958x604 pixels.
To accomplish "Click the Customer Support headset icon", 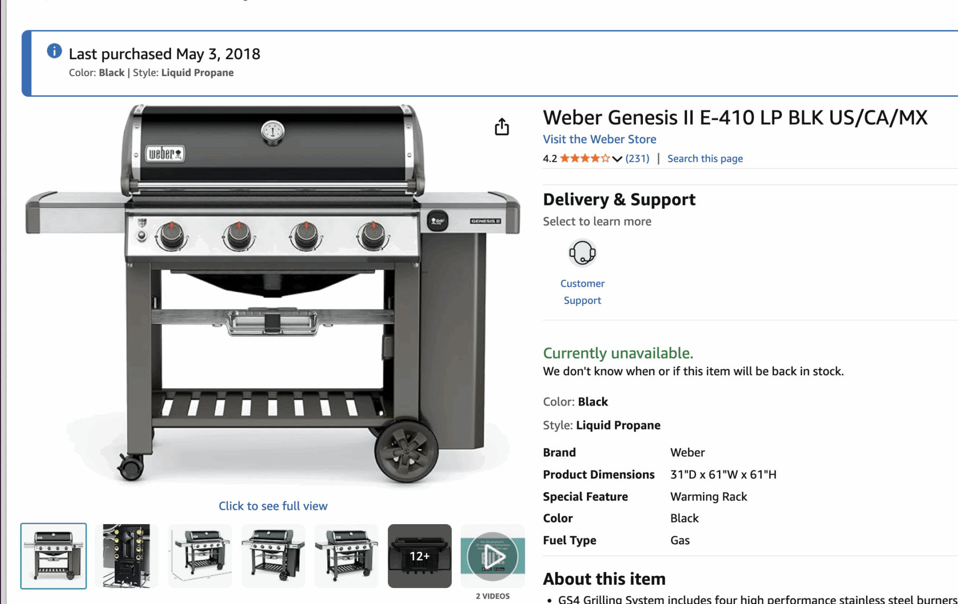I will tap(582, 253).
